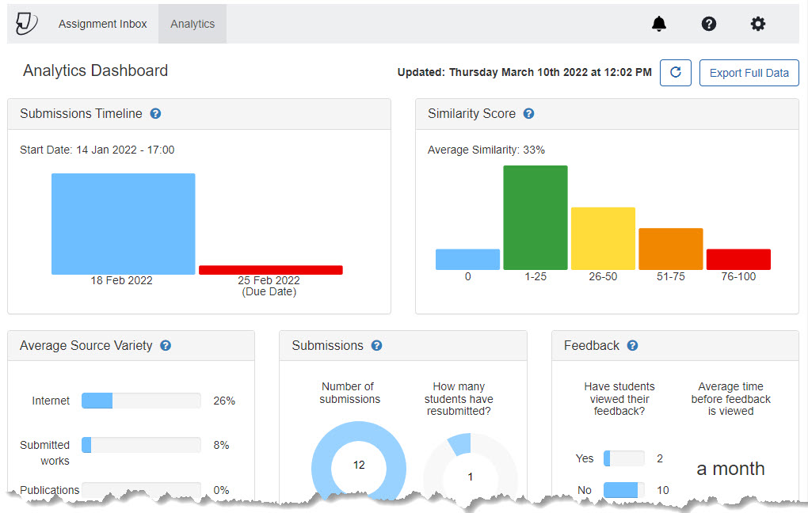Screen dimensions: 808x513
Task: Click the red 76-100 similarity bar
Action: [738, 260]
